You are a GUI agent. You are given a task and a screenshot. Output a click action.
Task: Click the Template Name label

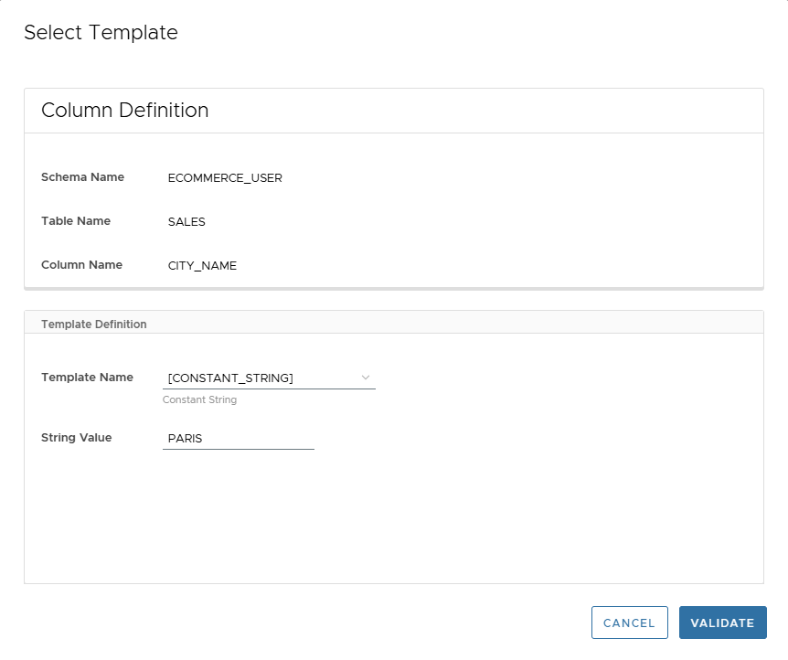coord(87,377)
